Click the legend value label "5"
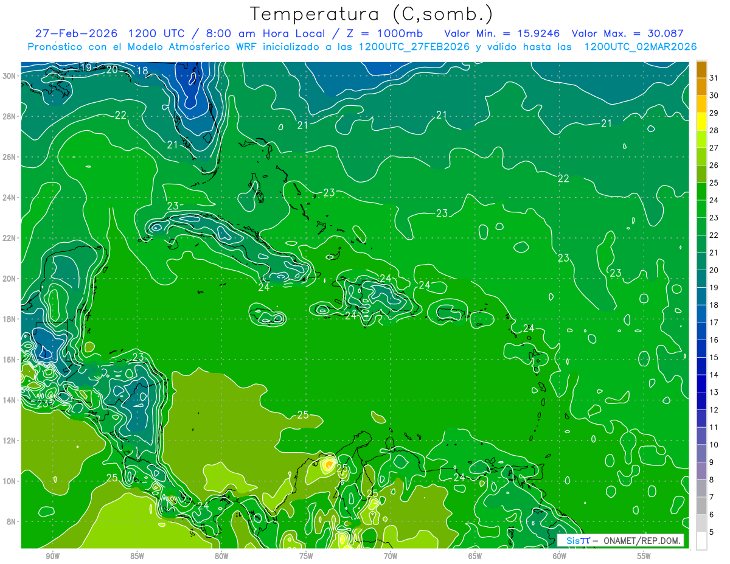The width and height of the screenshot is (730, 564). click(x=712, y=532)
